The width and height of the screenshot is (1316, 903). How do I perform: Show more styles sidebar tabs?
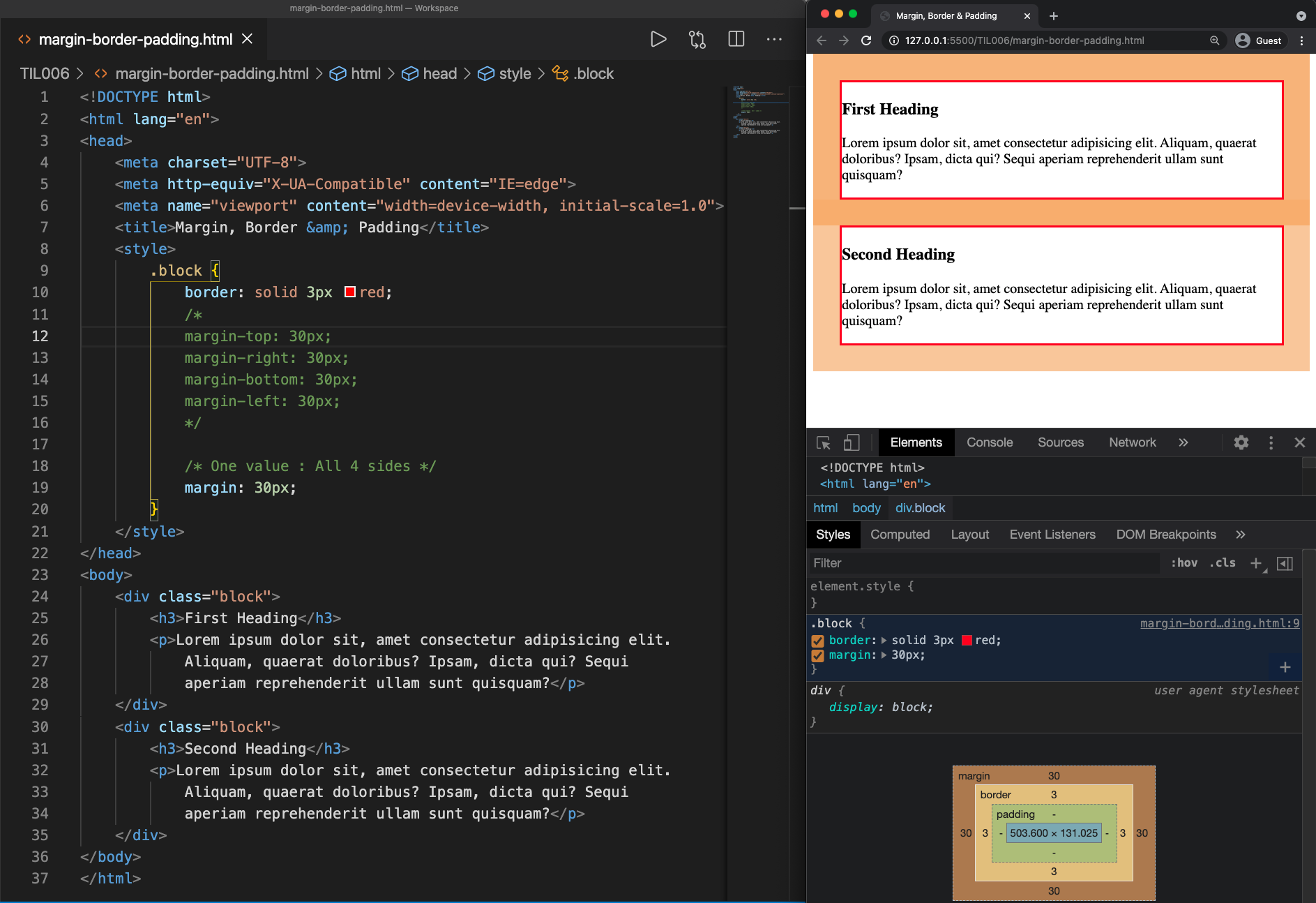click(1240, 535)
